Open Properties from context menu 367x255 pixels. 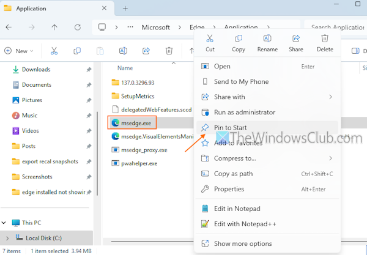point(267,189)
